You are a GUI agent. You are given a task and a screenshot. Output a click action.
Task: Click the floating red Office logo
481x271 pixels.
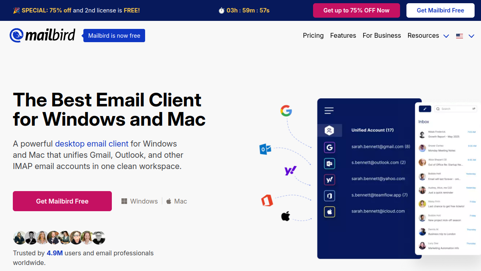[x=267, y=200]
